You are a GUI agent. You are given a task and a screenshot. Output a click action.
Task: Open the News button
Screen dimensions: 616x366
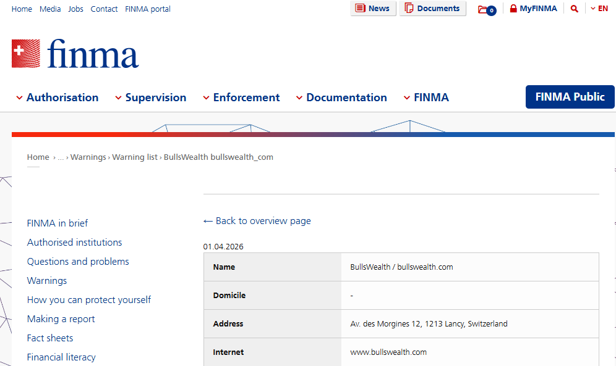click(x=373, y=8)
